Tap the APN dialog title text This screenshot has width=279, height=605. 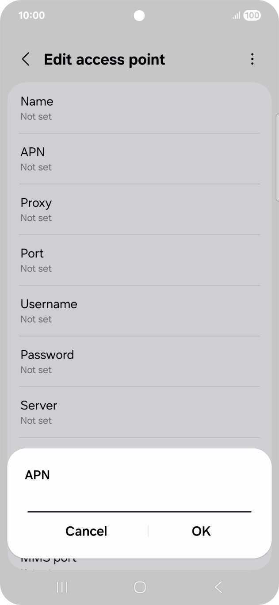point(37,475)
